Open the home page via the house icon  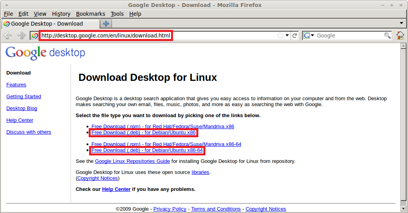coord(400,35)
